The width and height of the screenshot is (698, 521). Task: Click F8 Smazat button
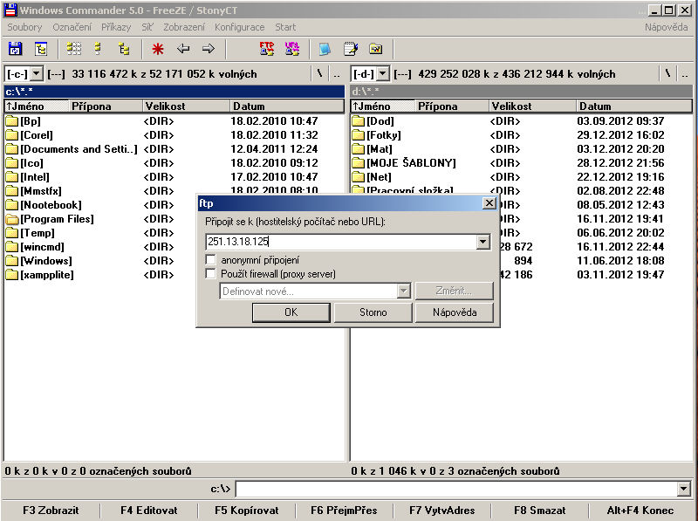click(539, 511)
